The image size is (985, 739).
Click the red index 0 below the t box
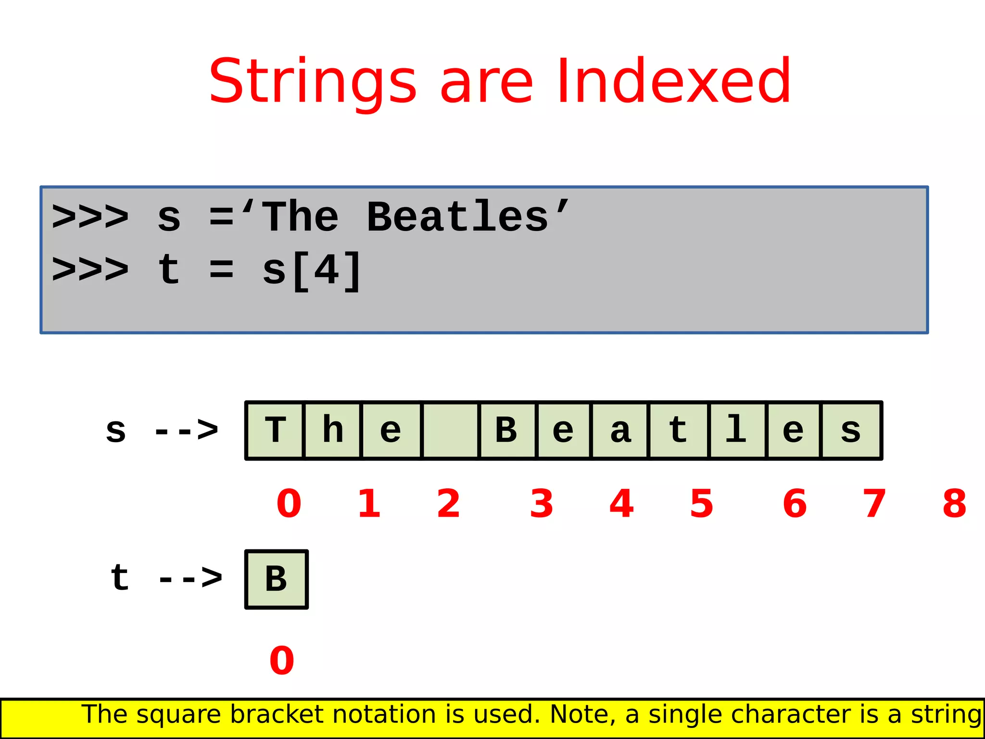282,661
